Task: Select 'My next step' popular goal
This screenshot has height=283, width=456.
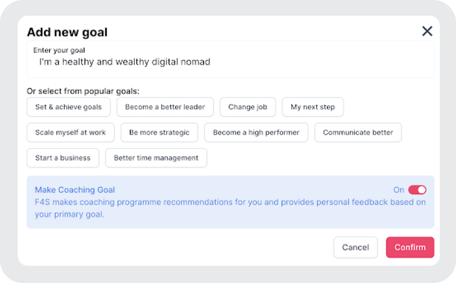Action: point(313,107)
